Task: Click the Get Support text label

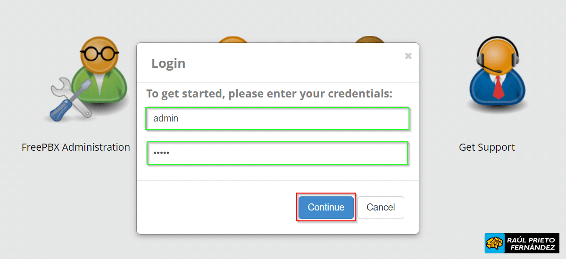Action: [x=487, y=147]
